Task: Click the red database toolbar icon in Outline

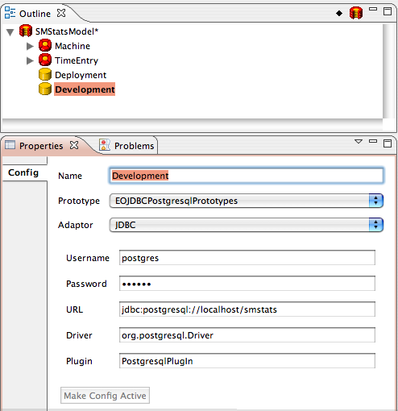Action: click(x=356, y=13)
